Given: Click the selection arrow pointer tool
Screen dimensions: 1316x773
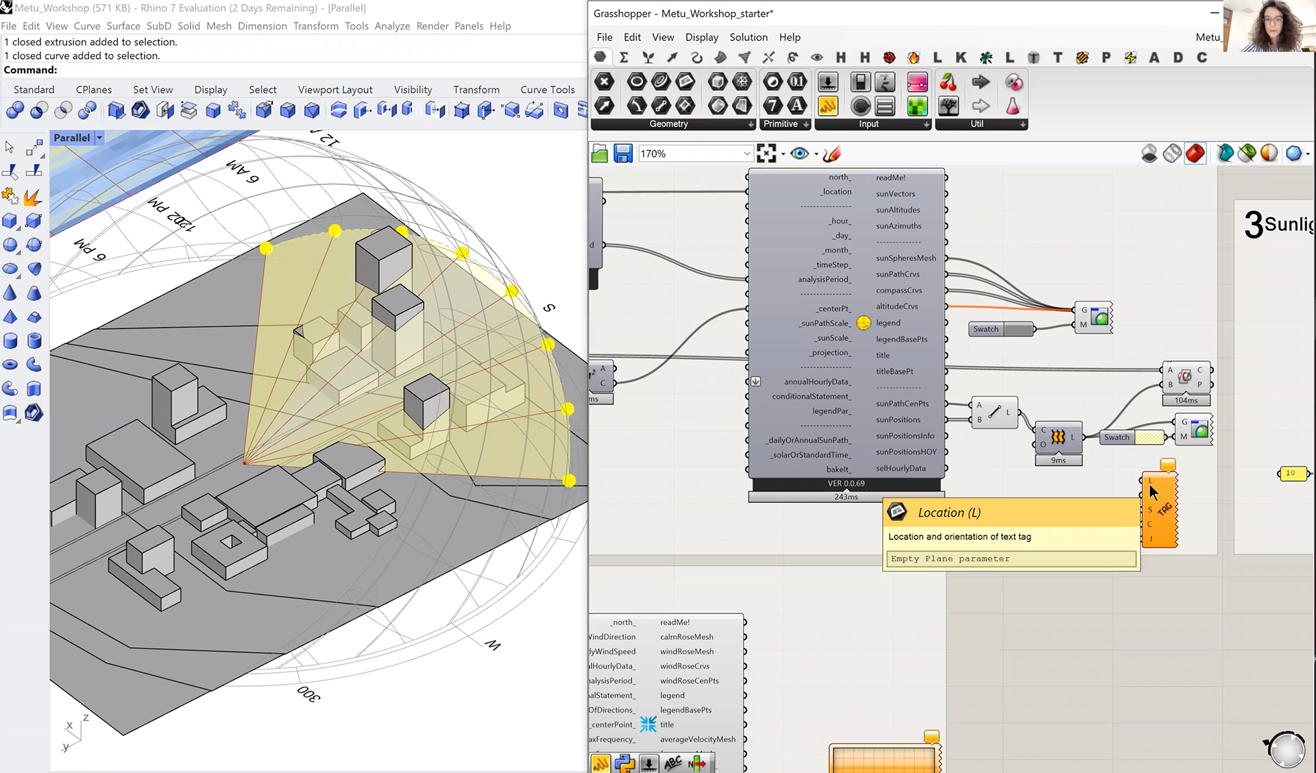Looking at the screenshot, I should (10, 147).
